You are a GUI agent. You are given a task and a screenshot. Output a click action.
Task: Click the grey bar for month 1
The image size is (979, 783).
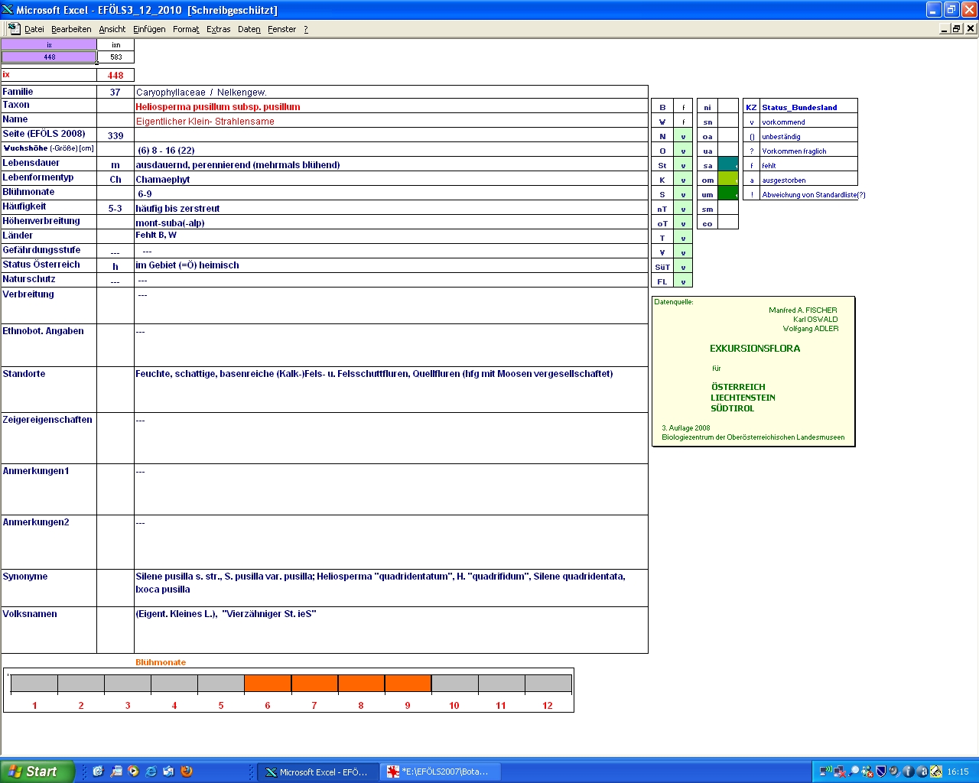(x=34, y=684)
